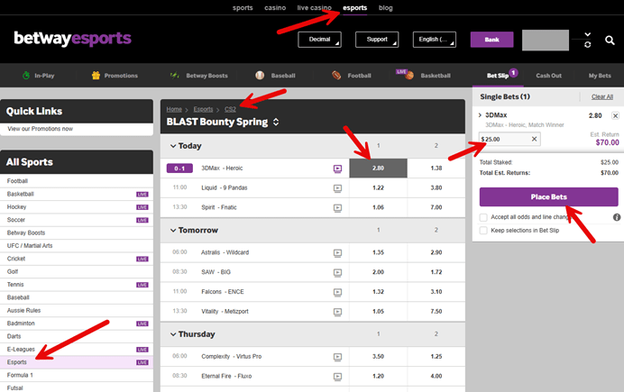Collapse the Today matches section
This screenshot has width=624, height=392.
click(172, 146)
